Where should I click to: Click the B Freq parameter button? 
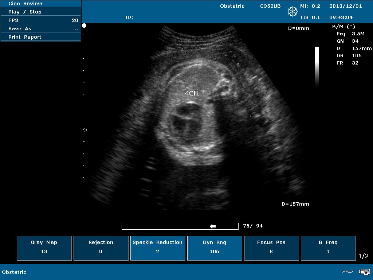[x=328, y=248]
